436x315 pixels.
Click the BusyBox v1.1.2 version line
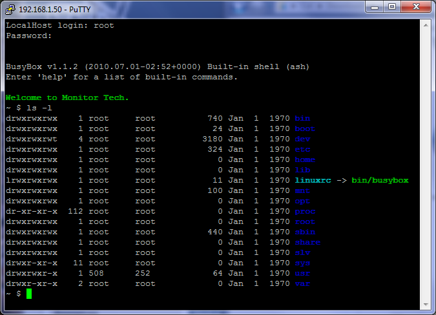click(158, 67)
